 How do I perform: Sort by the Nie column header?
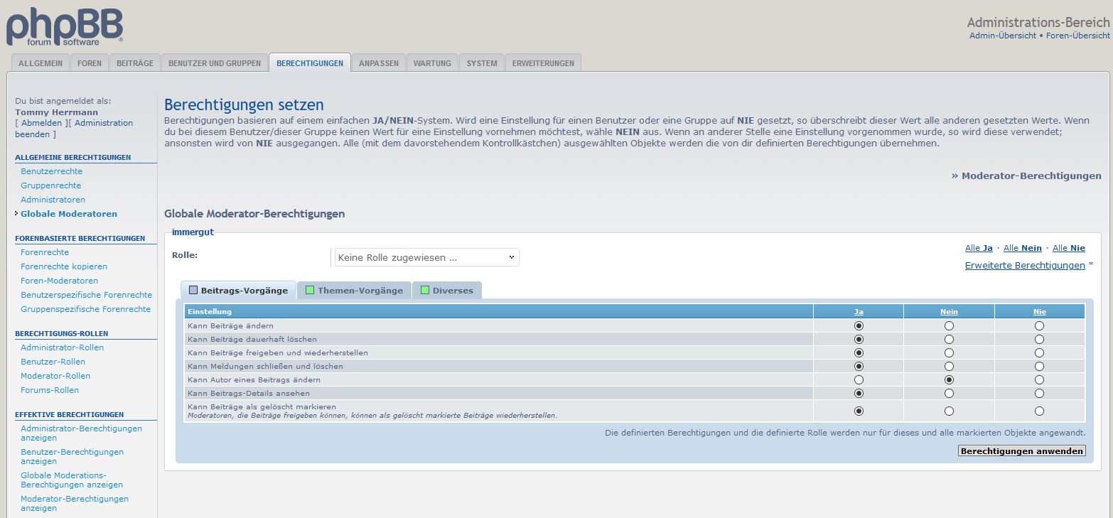(1039, 311)
